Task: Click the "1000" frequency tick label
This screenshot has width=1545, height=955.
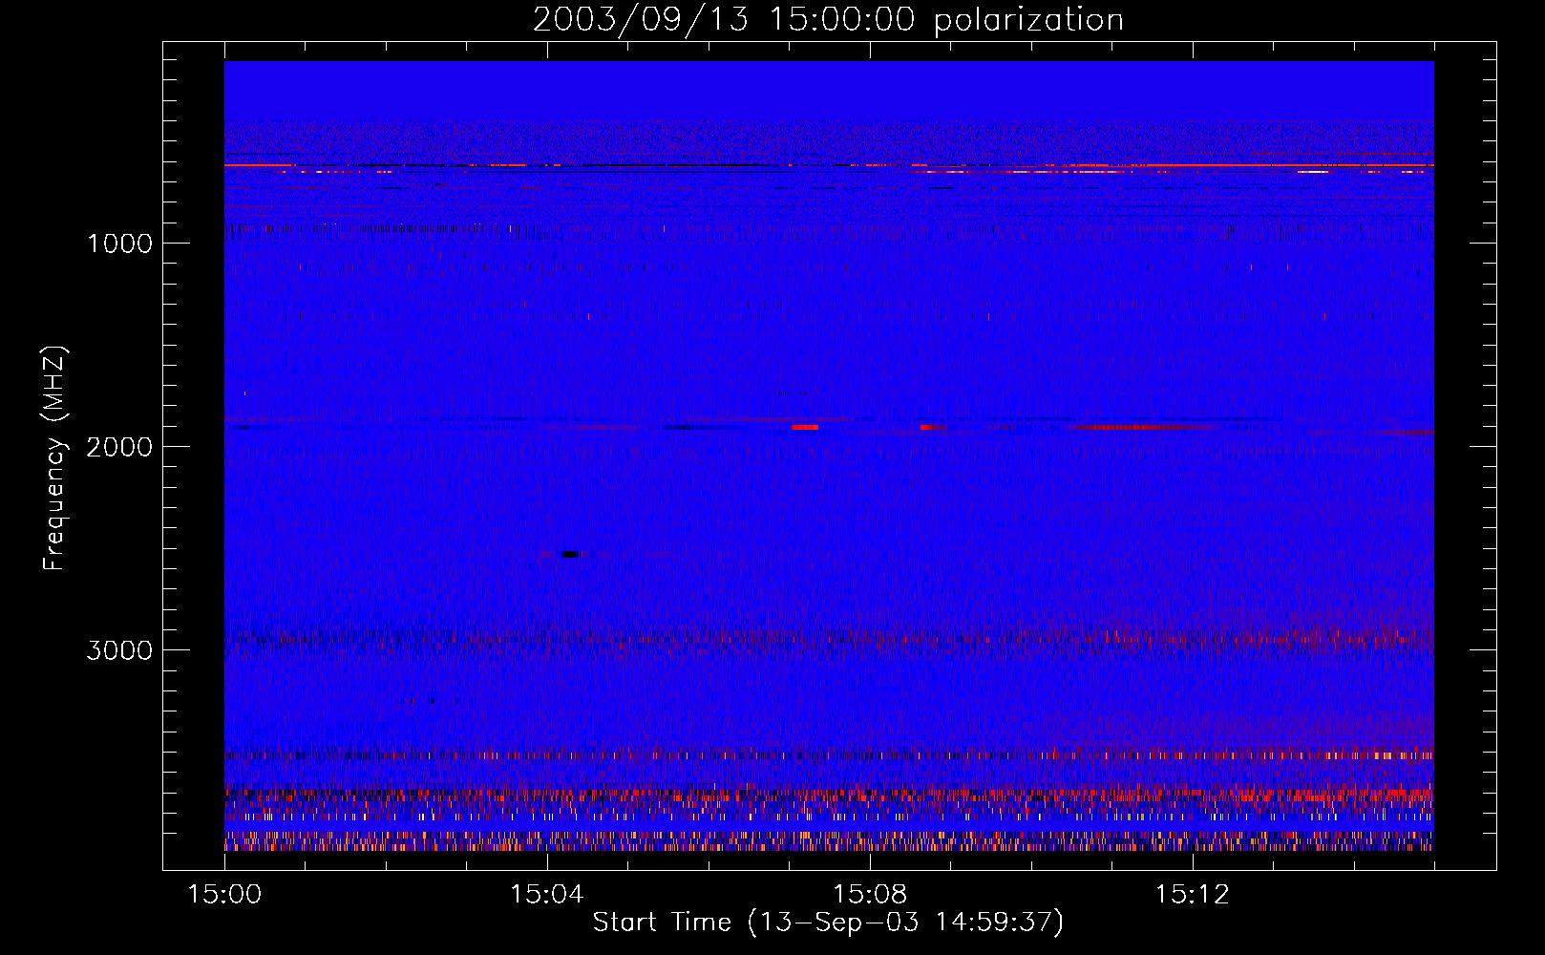Action: (119, 244)
